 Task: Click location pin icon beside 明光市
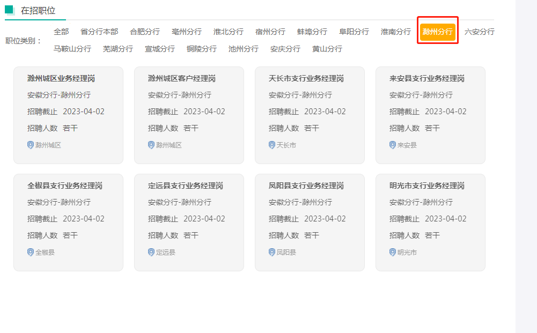click(x=393, y=252)
